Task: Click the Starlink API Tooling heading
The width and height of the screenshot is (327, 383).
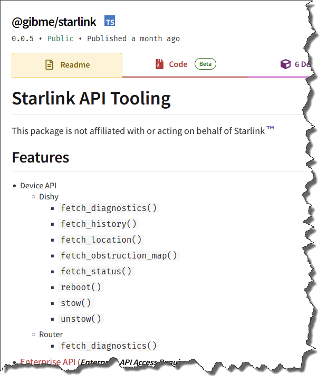Action: click(x=91, y=99)
